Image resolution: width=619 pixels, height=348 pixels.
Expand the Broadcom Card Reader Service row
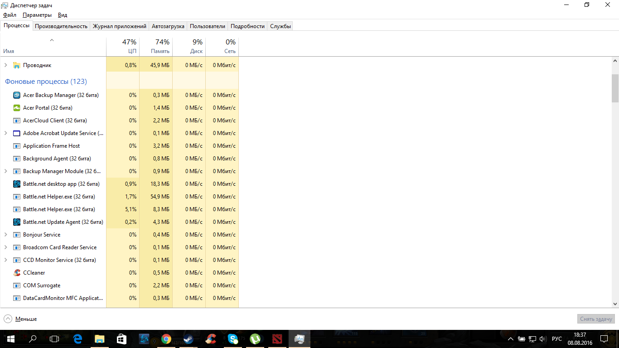6,247
